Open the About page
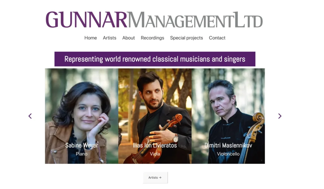The width and height of the screenshot is (324, 189). 128,38
